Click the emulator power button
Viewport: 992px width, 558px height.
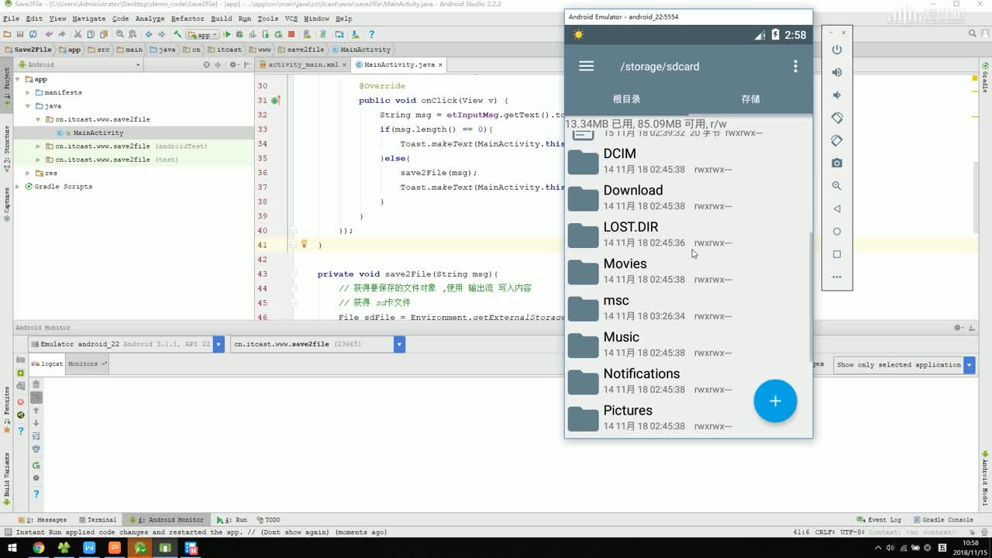click(x=836, y=50)
